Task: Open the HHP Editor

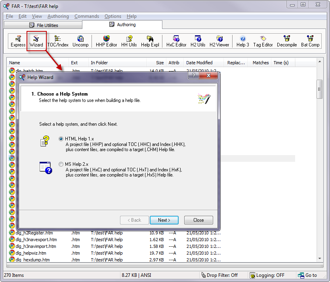Action: 107,41
